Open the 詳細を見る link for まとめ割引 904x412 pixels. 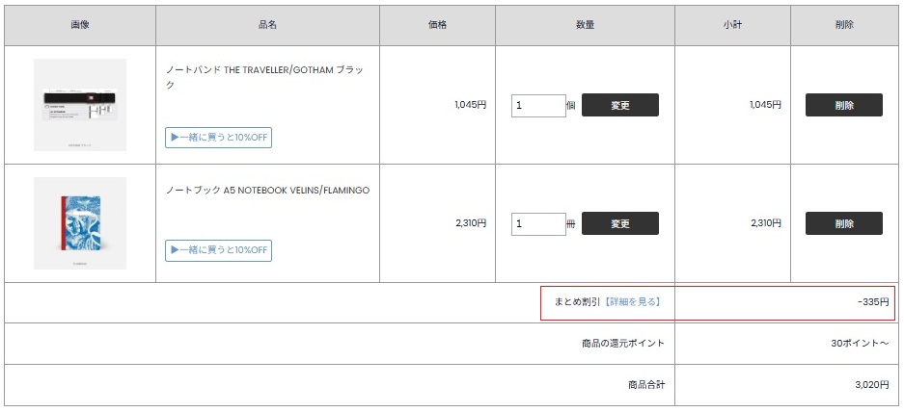pos(634,302)
